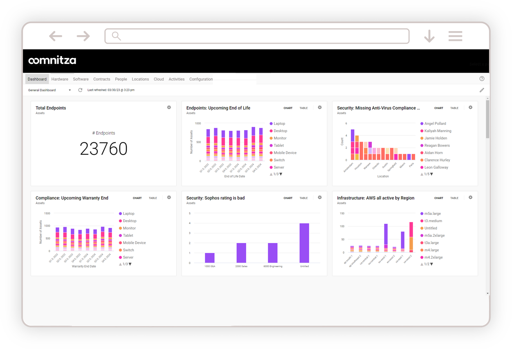This screenshot has width=512, height=349.
Task: Go to previous legend page in AWS Region chart
Action: pos(422,264)
